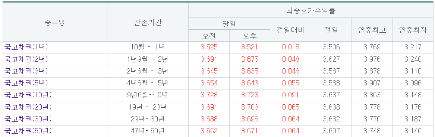The image size is (435, 137).
Task: Click afternoon yield 3.635
Action: coord(250,71)
